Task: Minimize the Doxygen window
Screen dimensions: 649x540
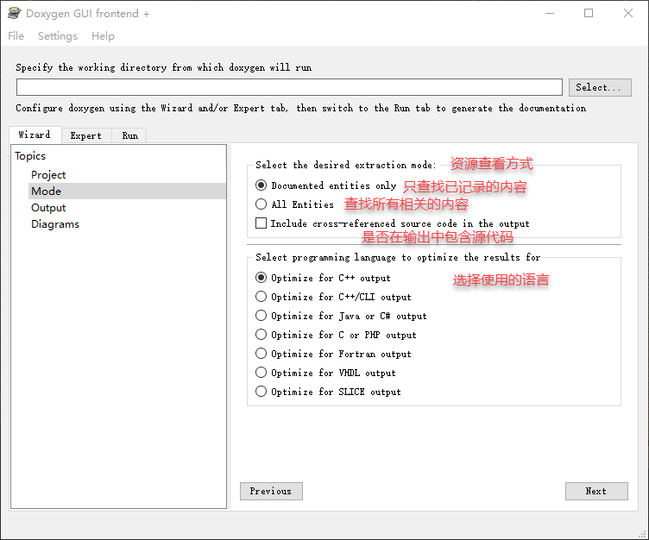Action: [550, 13]
